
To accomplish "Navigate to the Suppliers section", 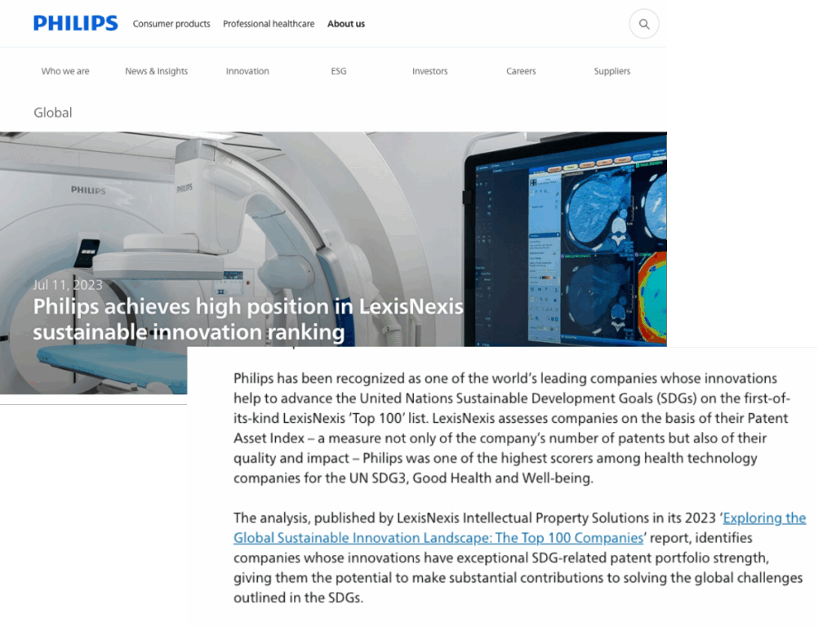I will (611, 71).
